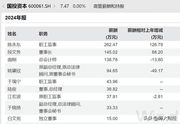Select the 独立董事 position cell
180x124 pixels.
click(x=48, y=119)
